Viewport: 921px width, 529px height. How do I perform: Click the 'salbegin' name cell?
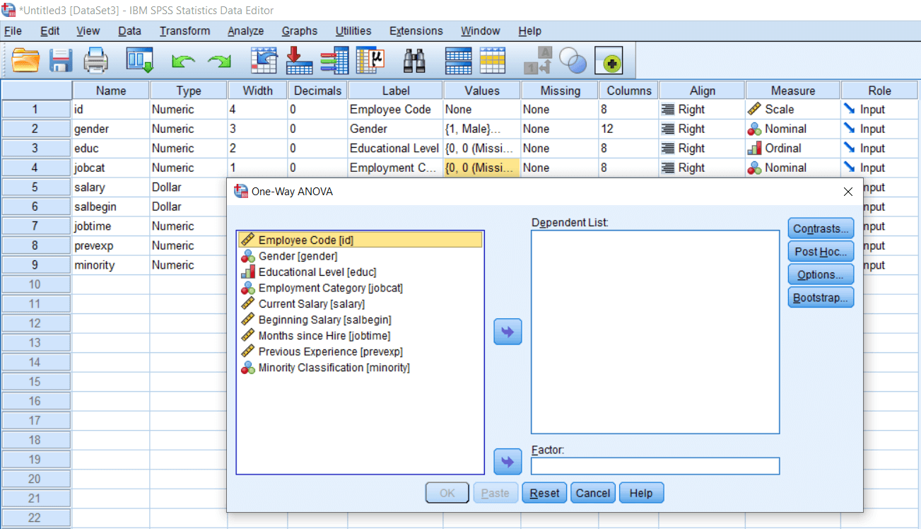point(110,207)
